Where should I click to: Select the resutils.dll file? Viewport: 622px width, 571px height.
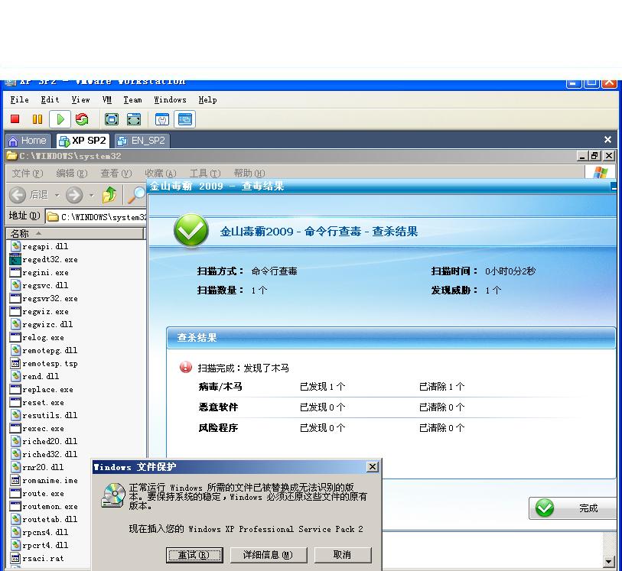[44, 415]
